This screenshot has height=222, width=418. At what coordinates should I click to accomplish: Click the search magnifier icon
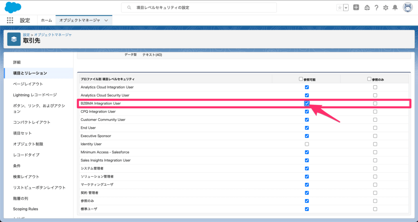(129, 8)
